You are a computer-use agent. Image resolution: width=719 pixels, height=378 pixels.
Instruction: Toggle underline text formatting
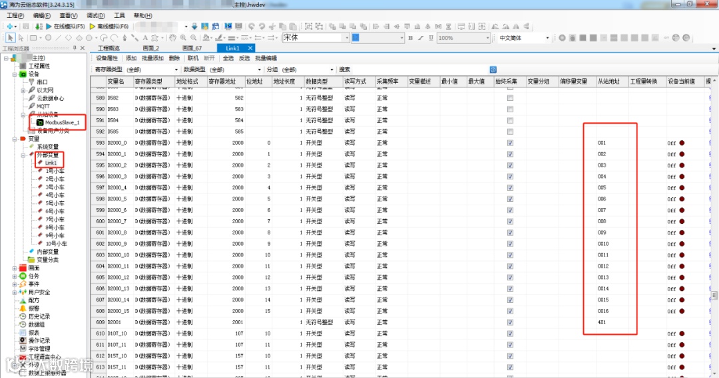point(431,38)
